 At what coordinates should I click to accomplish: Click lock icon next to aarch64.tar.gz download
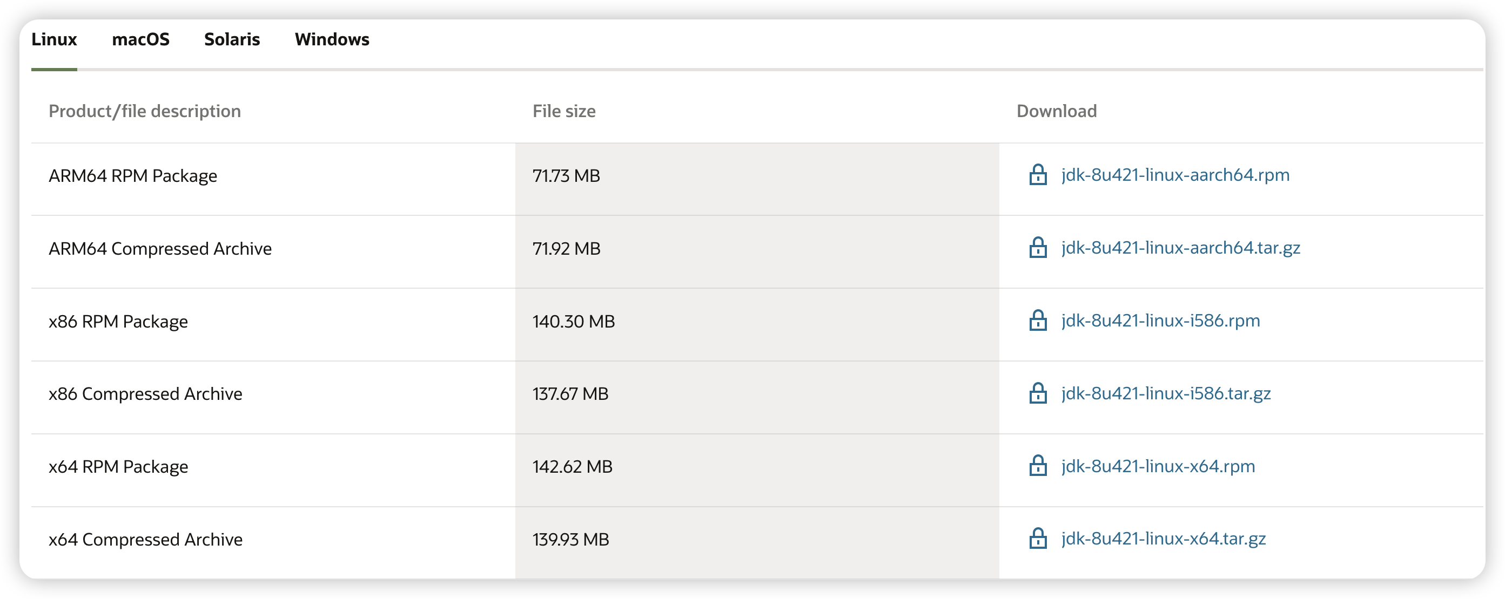click(x=1038, y=248)
